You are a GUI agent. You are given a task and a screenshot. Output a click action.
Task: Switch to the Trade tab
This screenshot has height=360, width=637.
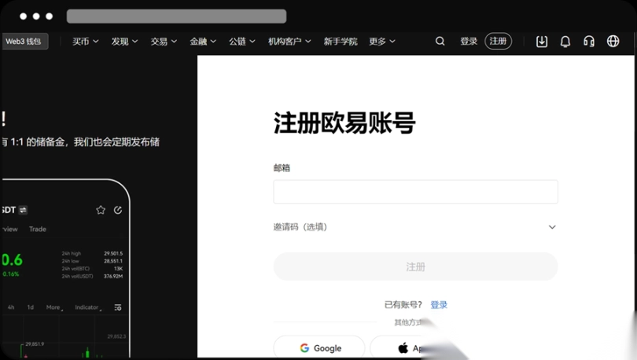[38, 230]
